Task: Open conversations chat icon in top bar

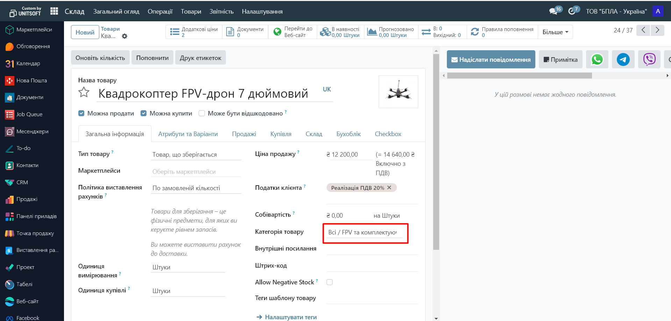Action: (553, 11)
